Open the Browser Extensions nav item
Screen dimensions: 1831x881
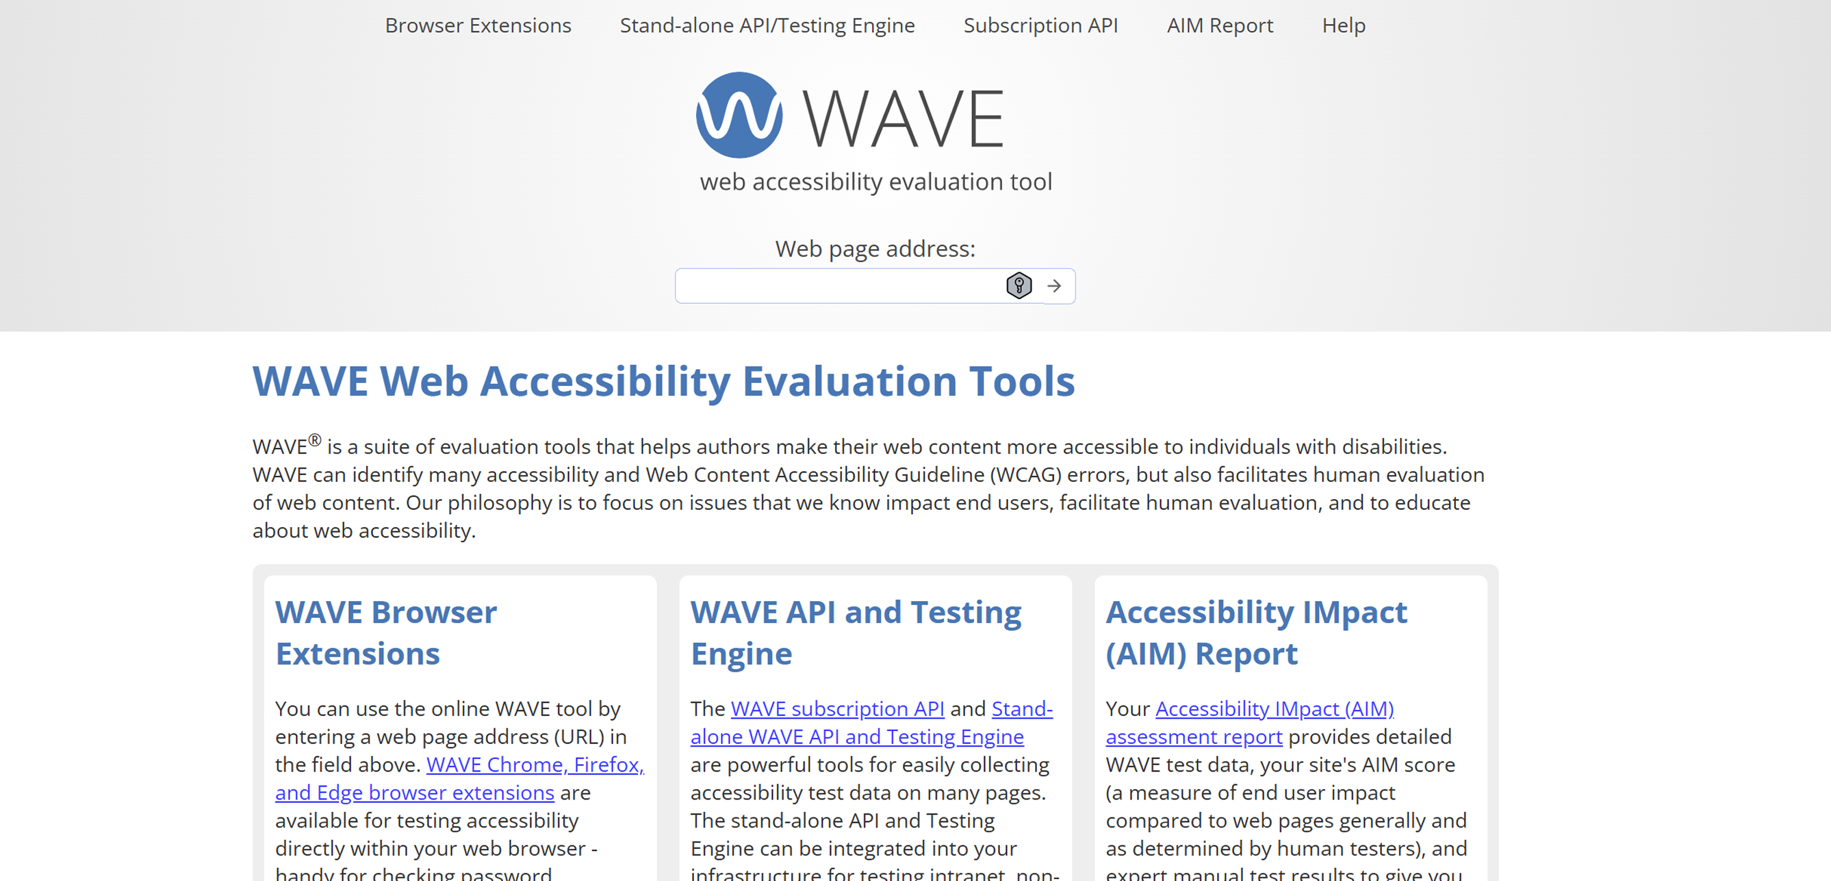coord(478,25)
